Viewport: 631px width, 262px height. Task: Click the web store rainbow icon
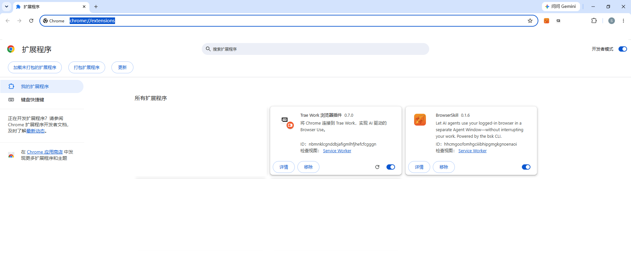tap(11, 155)
